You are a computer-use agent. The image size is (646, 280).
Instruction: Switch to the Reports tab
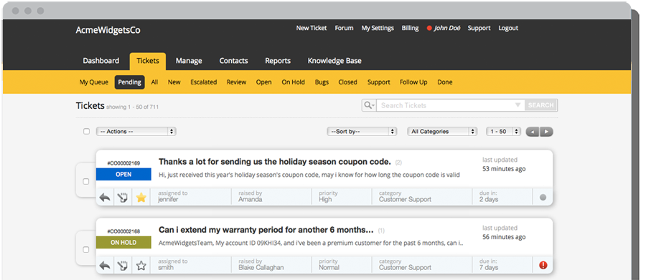(278, 61)
